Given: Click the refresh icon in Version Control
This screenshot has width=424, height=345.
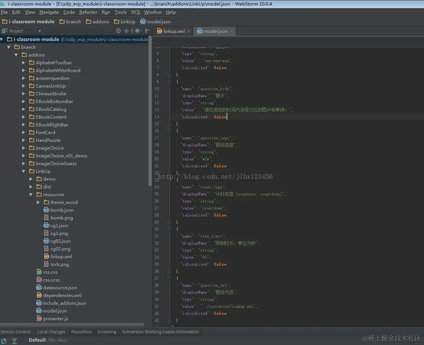Looking at the screenshot, I should [4, 341].
